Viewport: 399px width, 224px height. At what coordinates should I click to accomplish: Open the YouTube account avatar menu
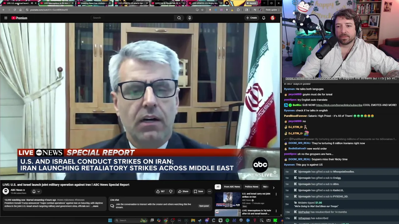[272, 18]
